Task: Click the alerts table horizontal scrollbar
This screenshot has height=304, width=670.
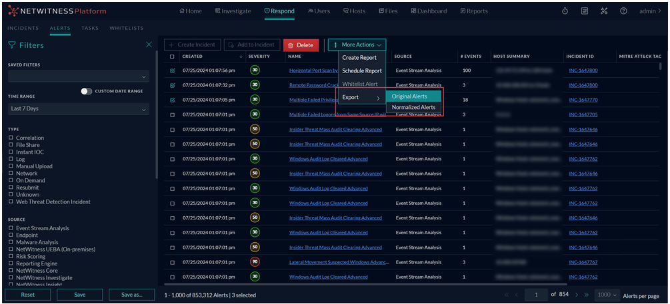Action: pyautogui.click(x=365, y=284)
